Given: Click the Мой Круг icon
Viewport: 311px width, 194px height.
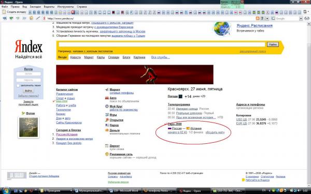Looking at the screenshot, I should pyautogui.click(x=107, y=106).
